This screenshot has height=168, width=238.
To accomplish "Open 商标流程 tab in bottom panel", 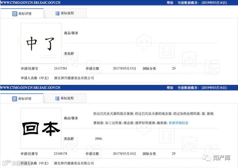I will click(65, 99).
